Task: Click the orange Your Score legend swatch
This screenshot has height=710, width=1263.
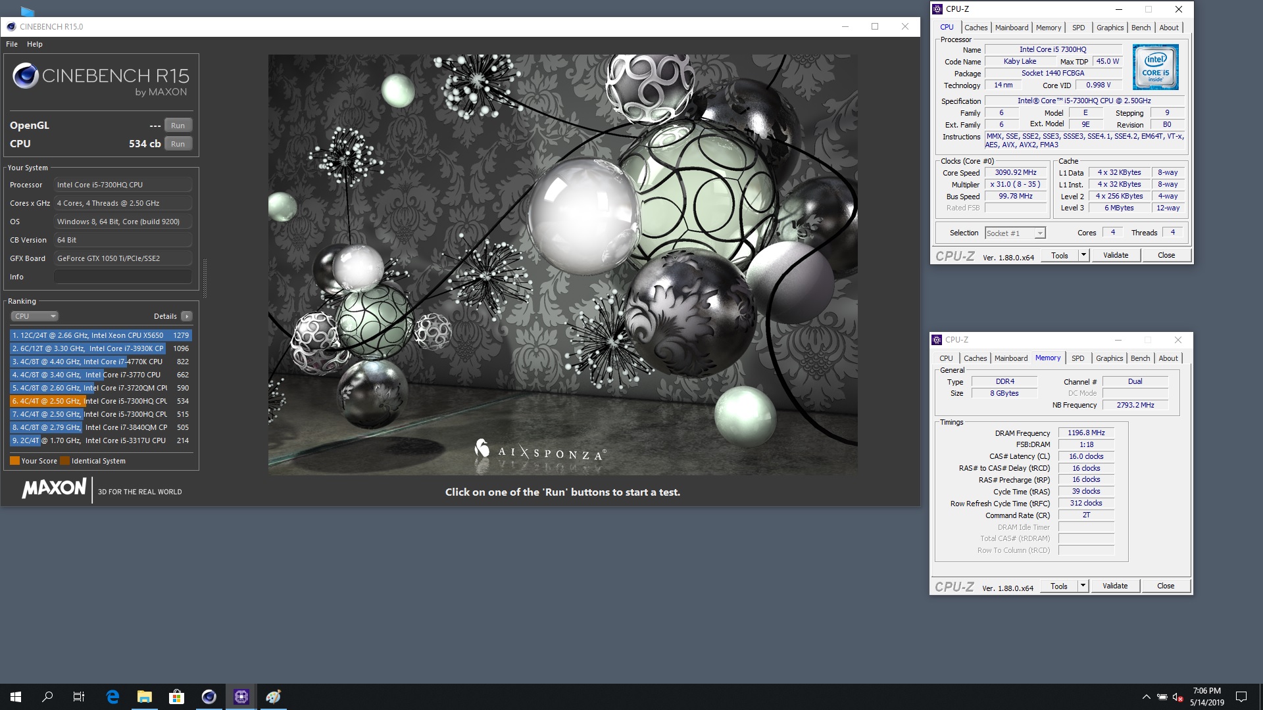Action: (14, 461)
